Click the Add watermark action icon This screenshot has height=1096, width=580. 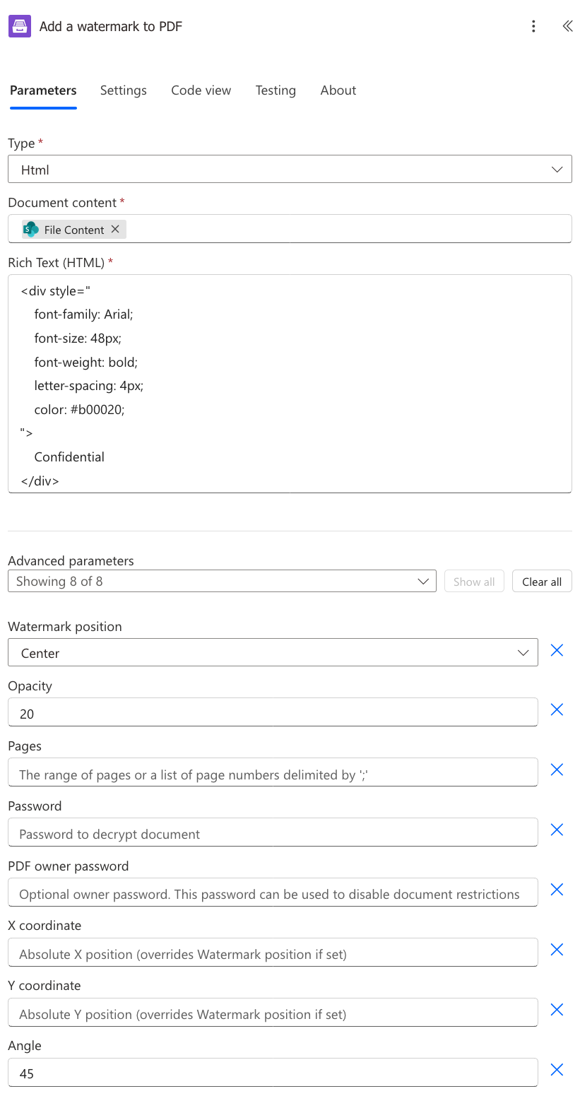[20, 25]
